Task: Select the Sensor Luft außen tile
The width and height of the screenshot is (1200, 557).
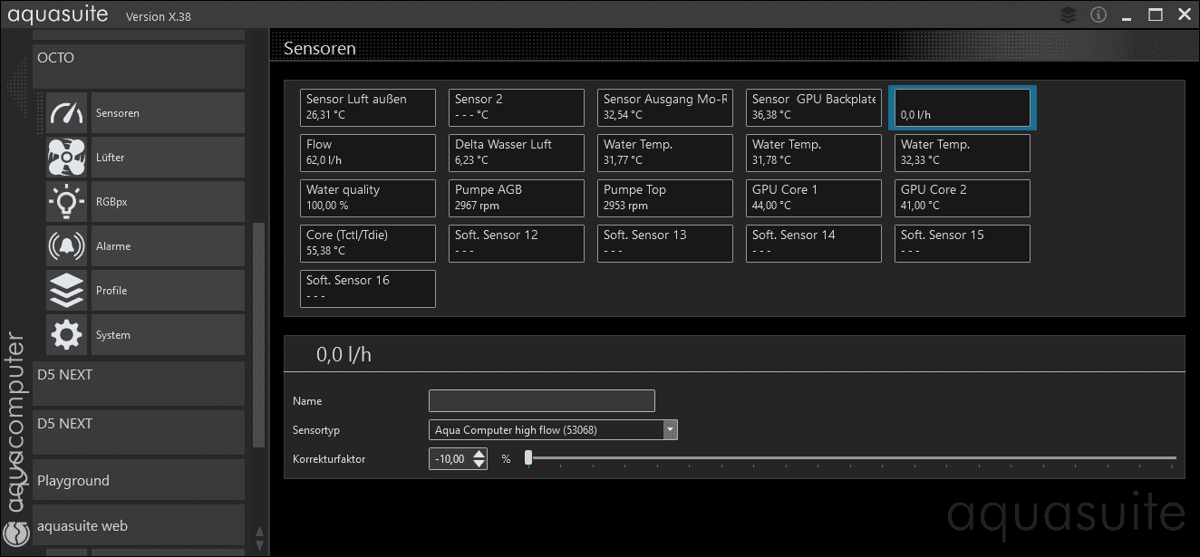Action: tap(368, 108)
